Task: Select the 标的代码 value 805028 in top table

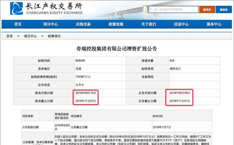Action: tap(80, 61)
